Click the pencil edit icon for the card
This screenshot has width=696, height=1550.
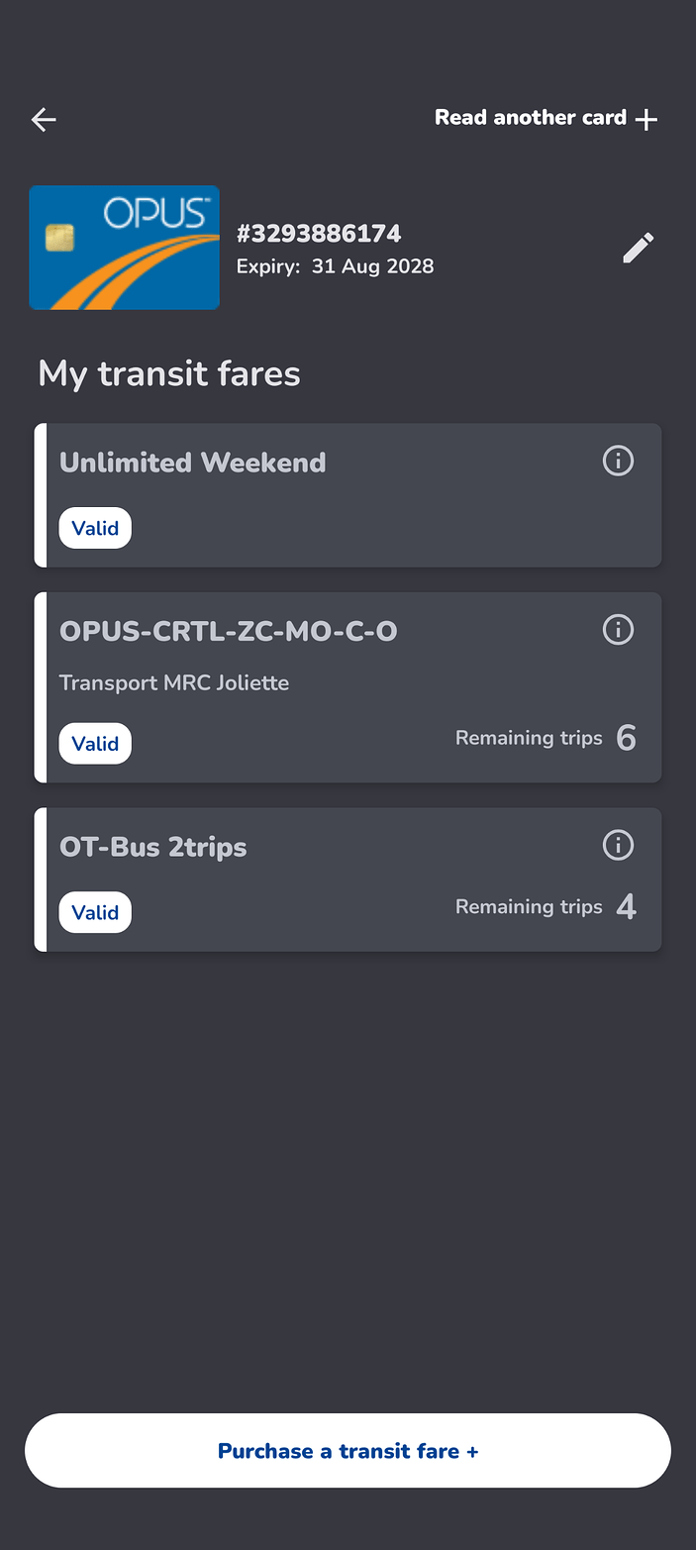(639, 248)
